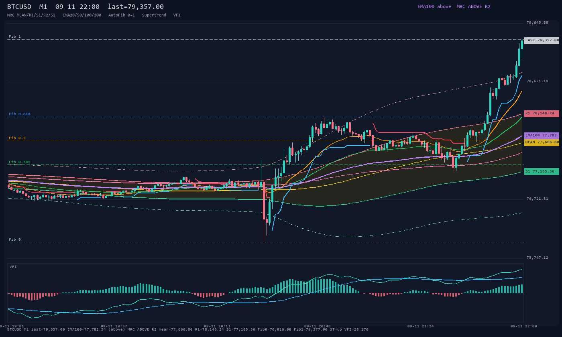The height and width of the screenshot is (337, 562).
Task: Select the MRC MEAN/R1/S1/R2/S2 indicator label
Action: click(x=31, y=15)
